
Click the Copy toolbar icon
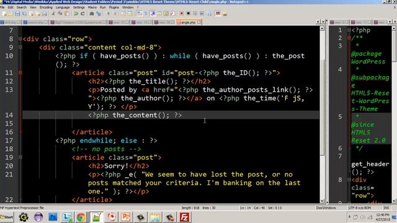click(60, 14)
